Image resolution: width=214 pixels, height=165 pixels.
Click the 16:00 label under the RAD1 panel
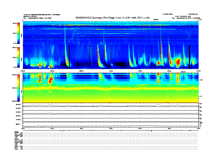pyautogui.click(x=140, y=71)
